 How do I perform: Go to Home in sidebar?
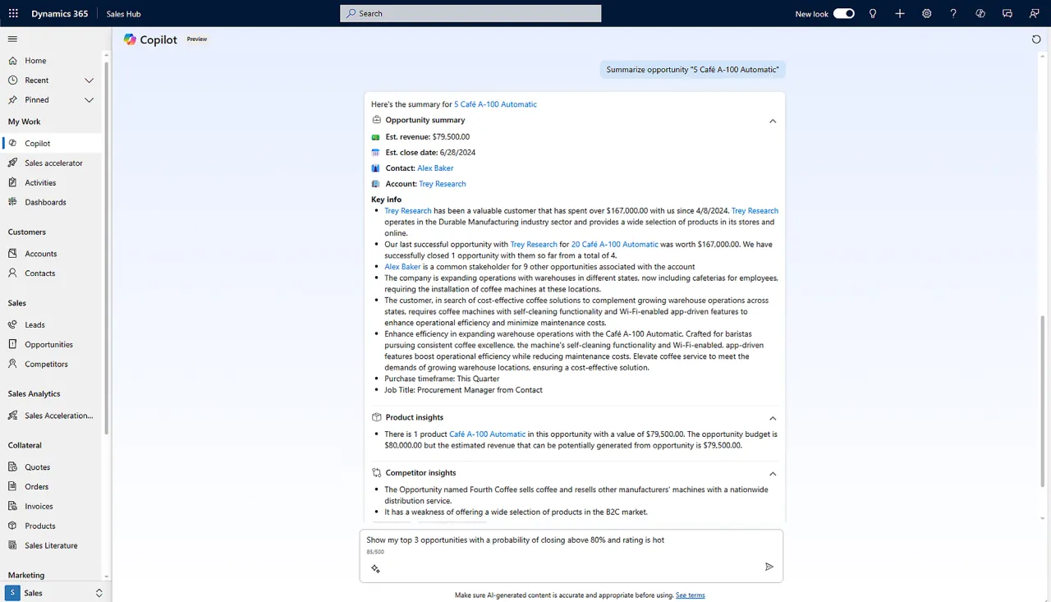pos(35,61)
